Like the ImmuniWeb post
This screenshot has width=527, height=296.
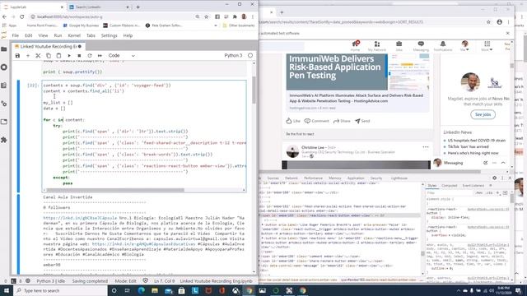point(293,121)
